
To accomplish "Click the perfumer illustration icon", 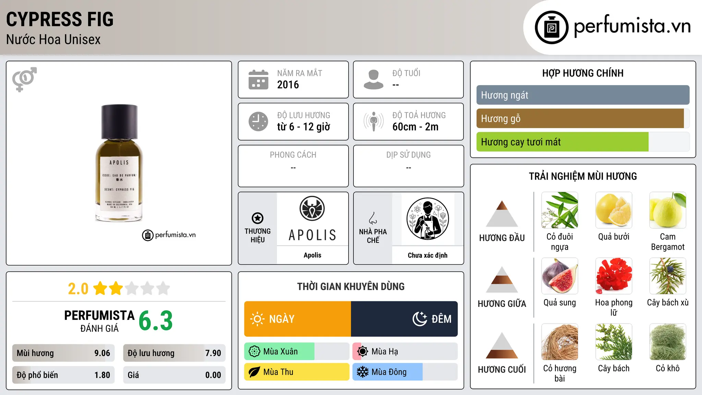I will (427, 219).
